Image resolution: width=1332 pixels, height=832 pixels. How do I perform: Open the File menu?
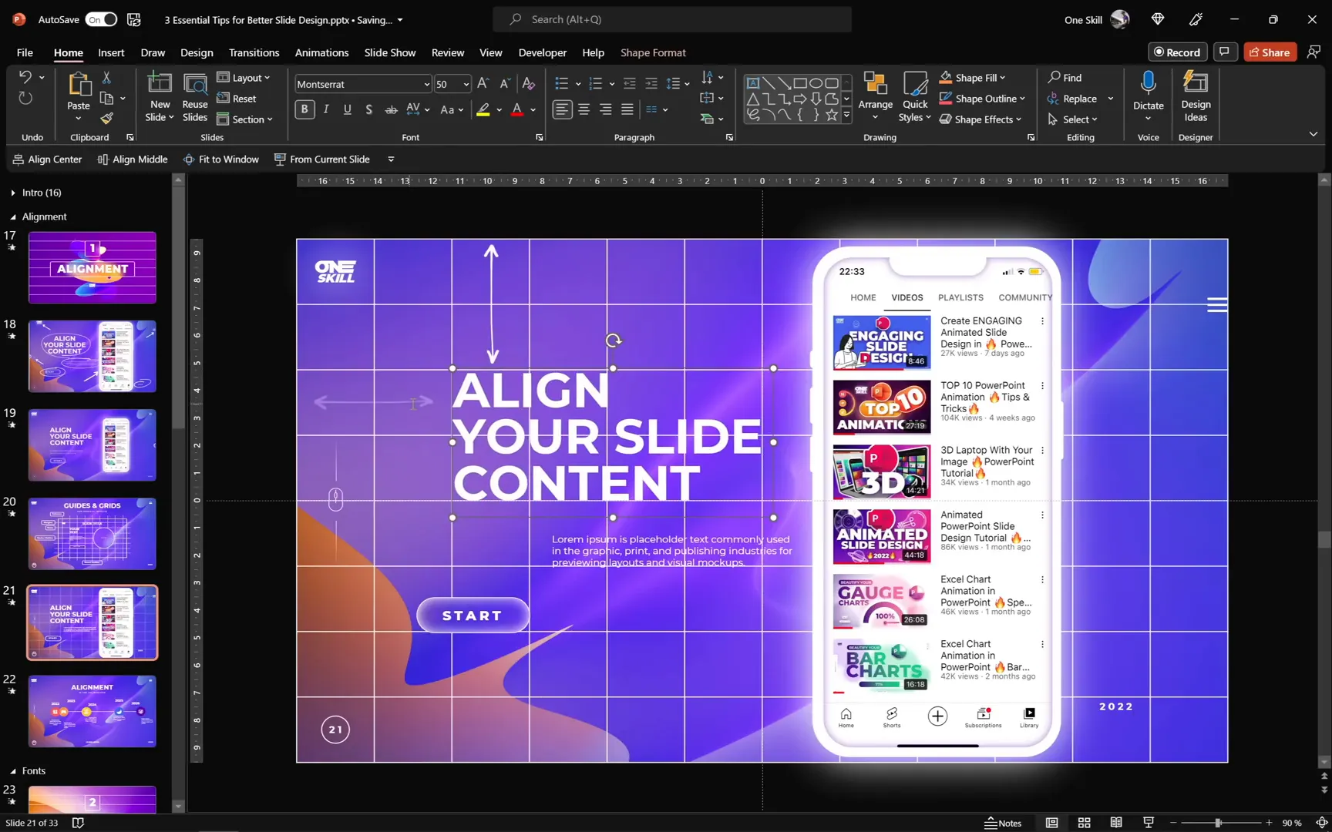[x=25, y=52]
